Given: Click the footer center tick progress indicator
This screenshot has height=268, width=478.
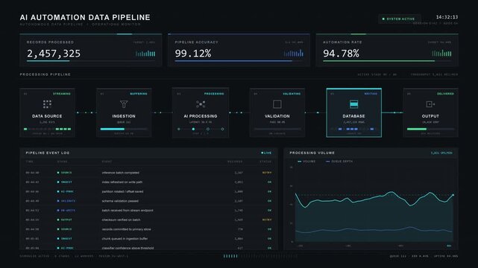Looking at the screenshot, I should click(260, 256).
